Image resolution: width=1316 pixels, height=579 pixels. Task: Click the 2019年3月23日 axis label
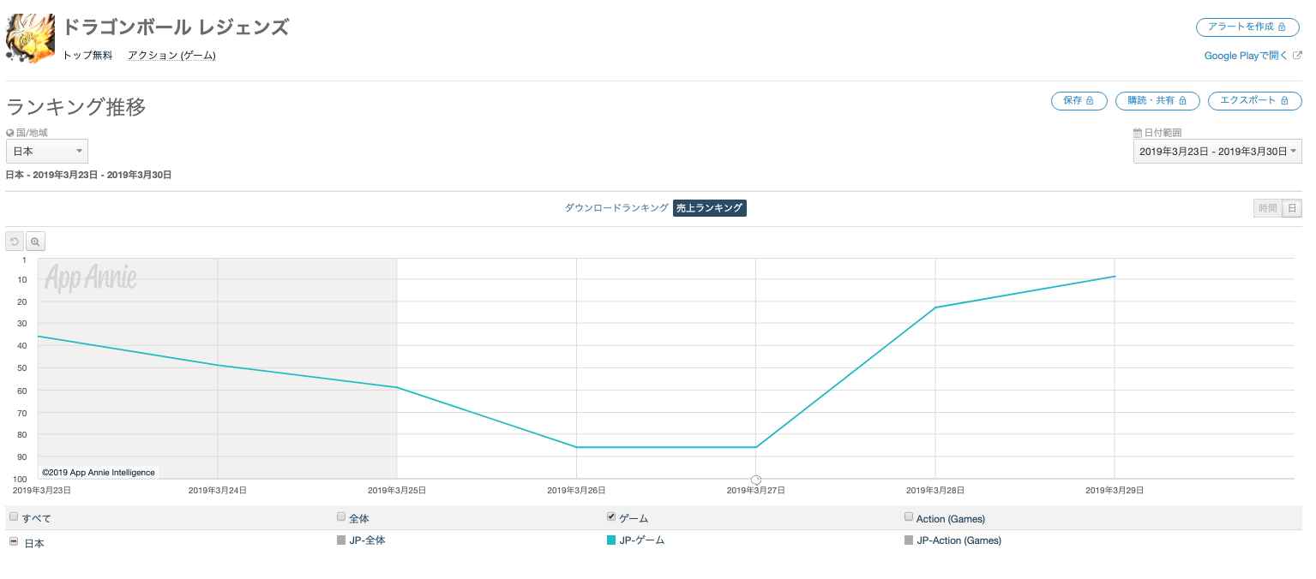[x=42, y=491]
